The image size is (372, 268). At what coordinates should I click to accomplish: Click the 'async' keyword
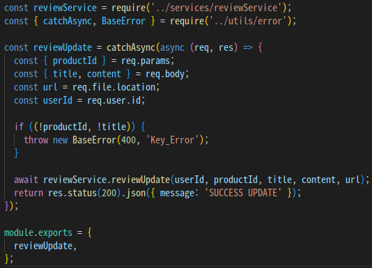pyautogui.click(x=172, y=47)
